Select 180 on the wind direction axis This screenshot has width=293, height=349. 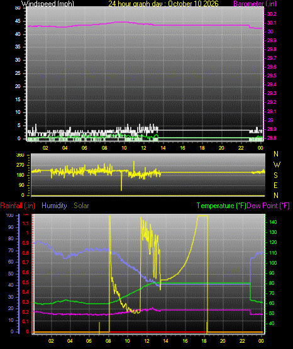pos(20,175)
